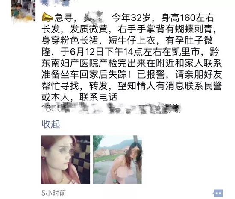This screenshot has width=235, height=199.
Task: Click the blurred name after 急寻
Action: click(93, 18)
